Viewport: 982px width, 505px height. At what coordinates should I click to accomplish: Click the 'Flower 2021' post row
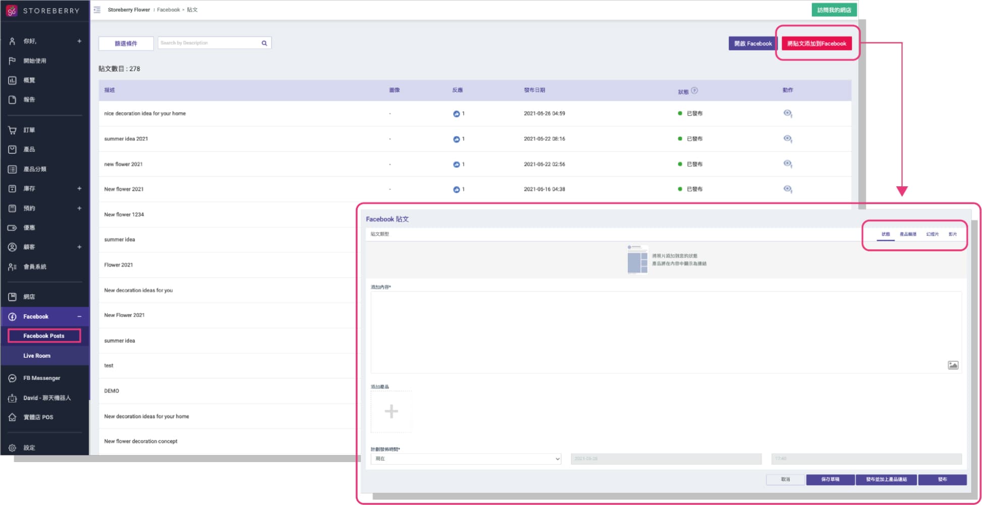pyautogui.click(x=228, y=265)
